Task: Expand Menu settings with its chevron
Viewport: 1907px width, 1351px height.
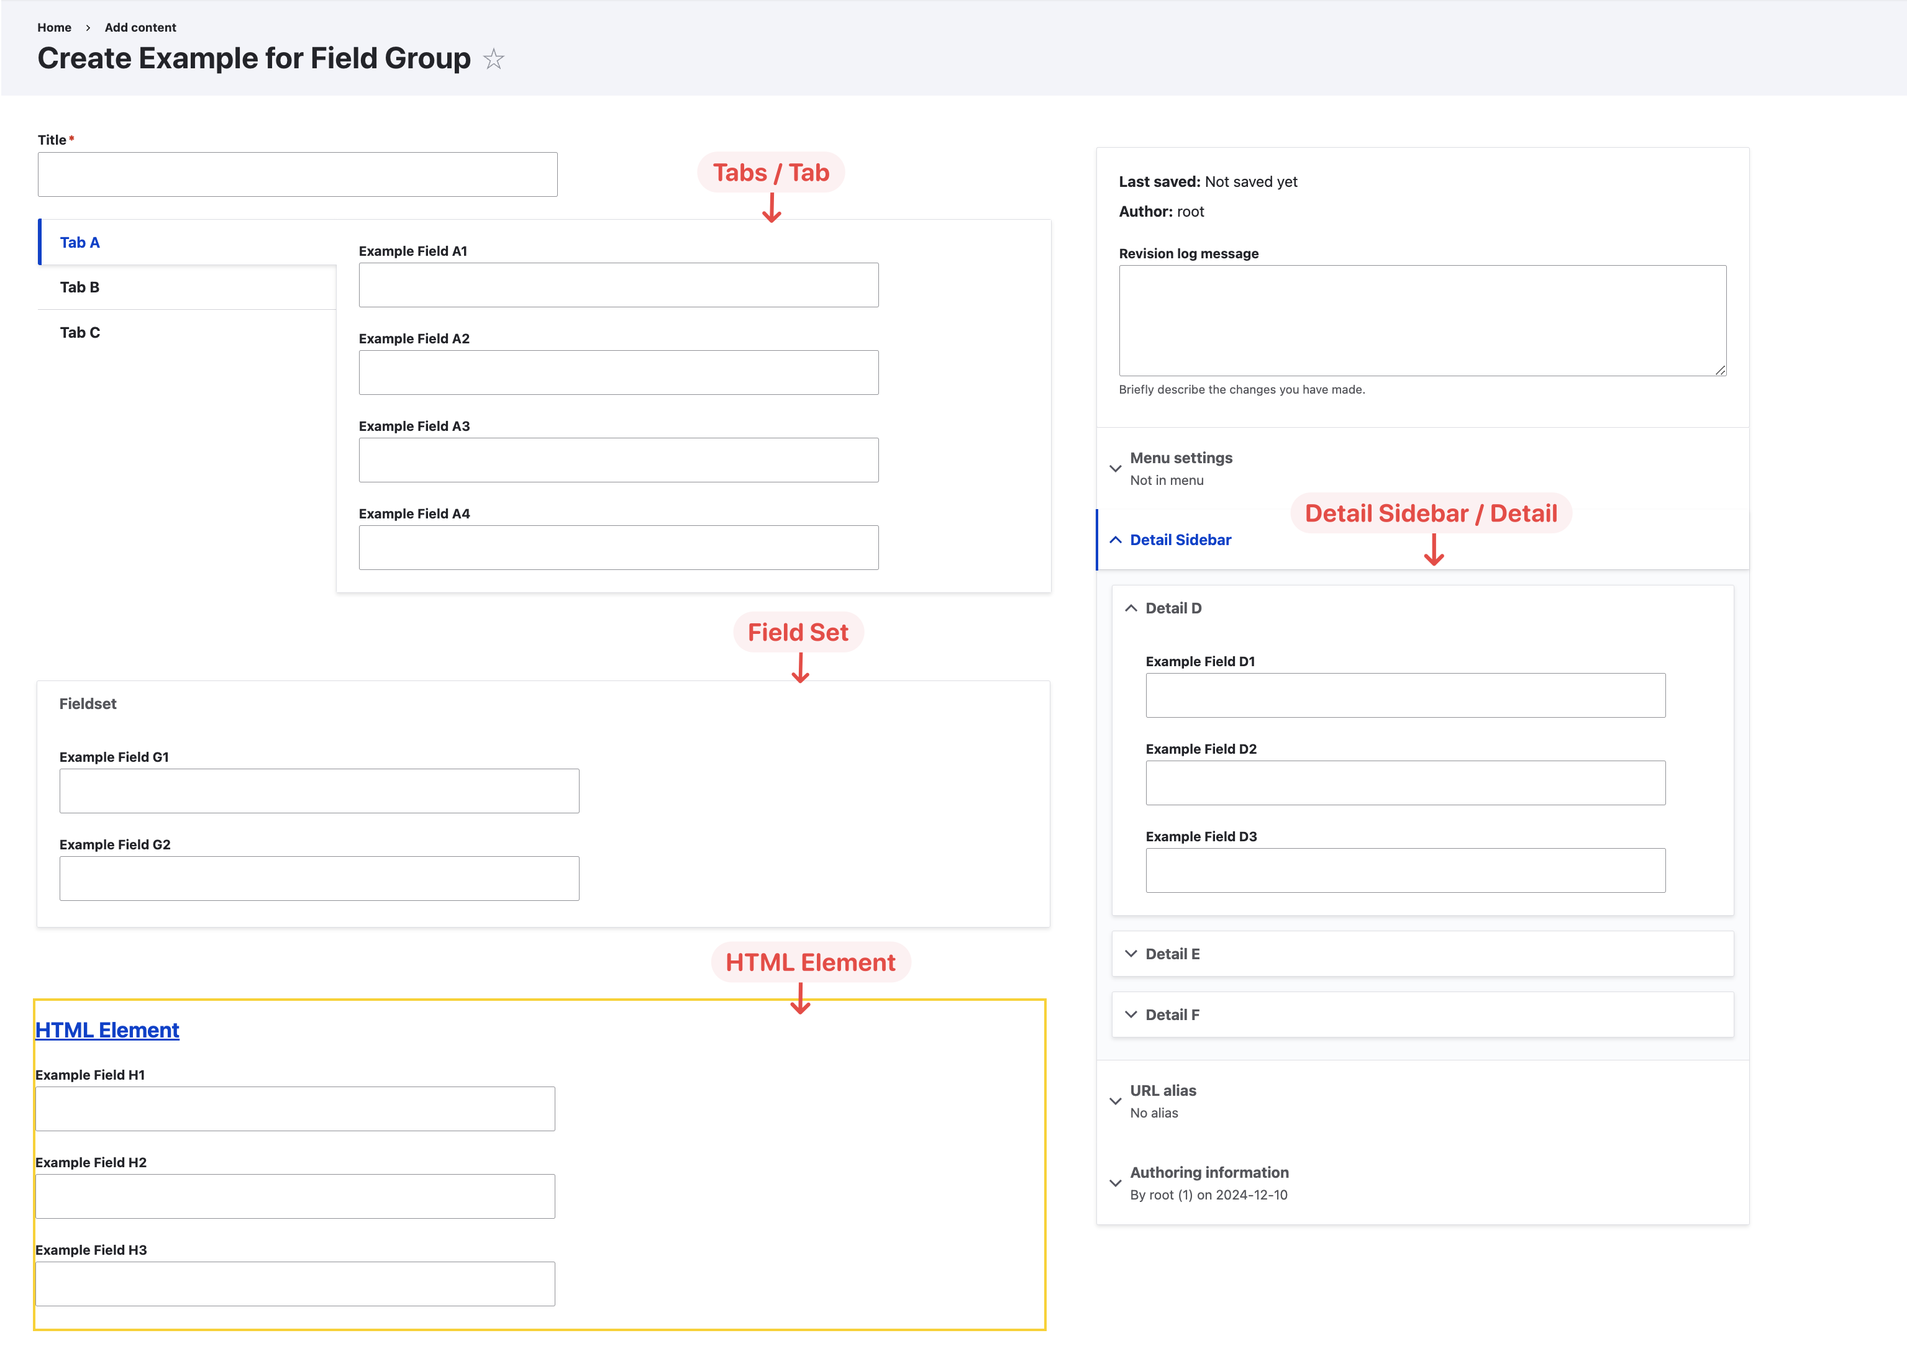Action: click(1116, 468)
